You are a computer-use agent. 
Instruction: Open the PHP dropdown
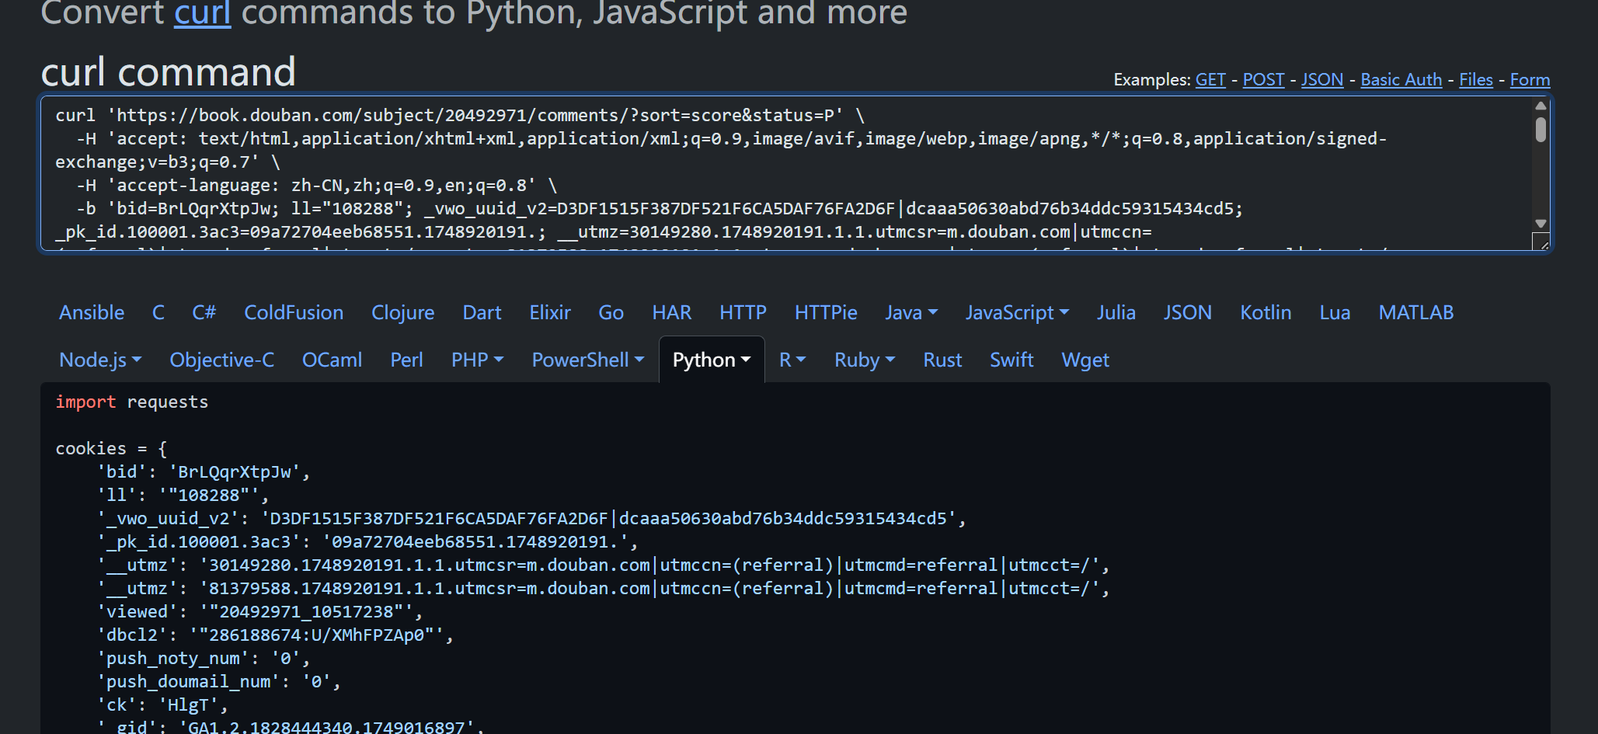477,360
